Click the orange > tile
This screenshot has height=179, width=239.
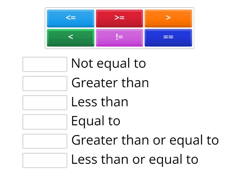[x=168, y=18]
